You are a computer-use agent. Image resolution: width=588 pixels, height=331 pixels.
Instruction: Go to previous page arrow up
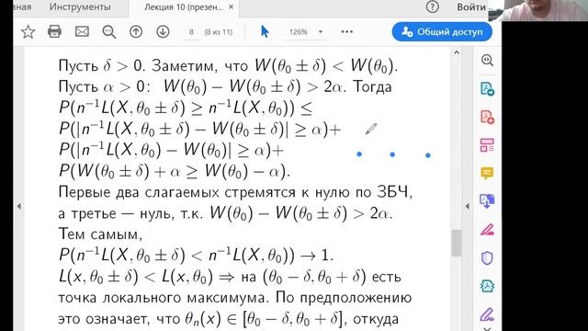point(136,32)
